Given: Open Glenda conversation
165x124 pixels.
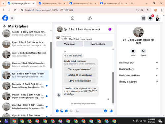Looking at the screenshot, I should (x=25, y=33).
